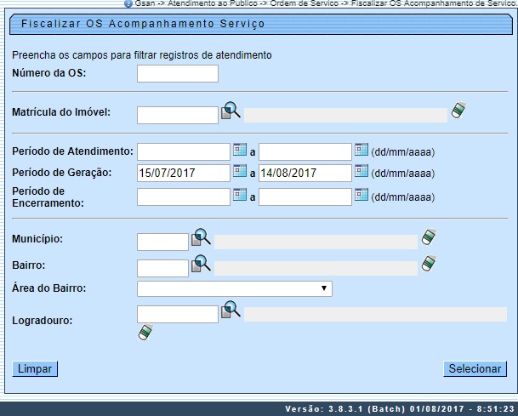Screen dimensions: 518x416
Task: Click the version text 'Versão: 3.8.3.1 (Batch)'
Action: tap(345, 408)
